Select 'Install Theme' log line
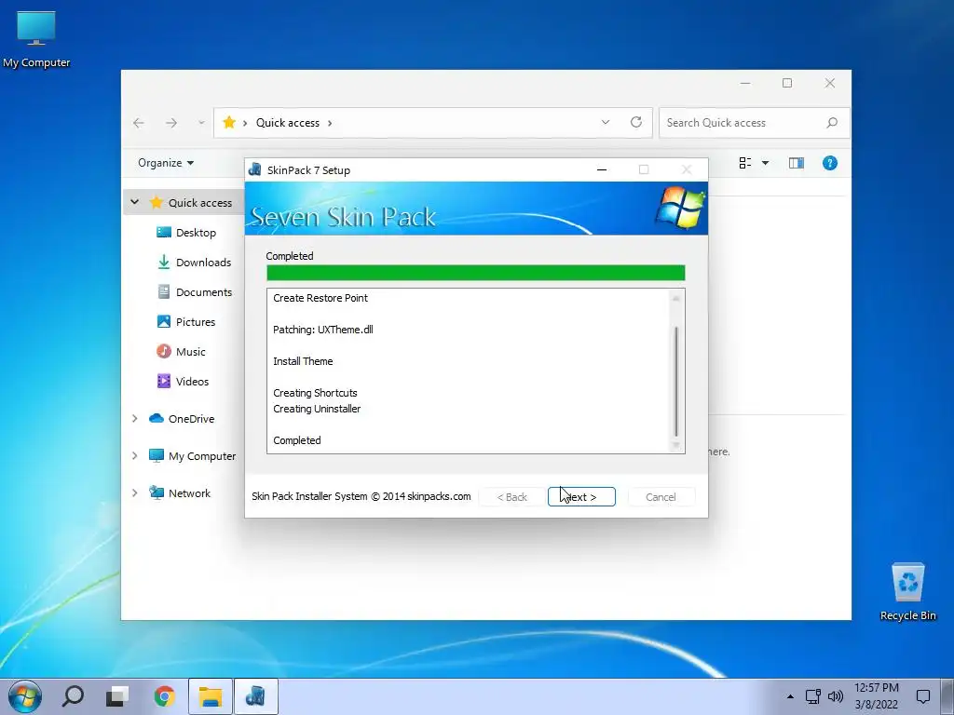Screen dimensions: 954x715 [x=303, y=361]
